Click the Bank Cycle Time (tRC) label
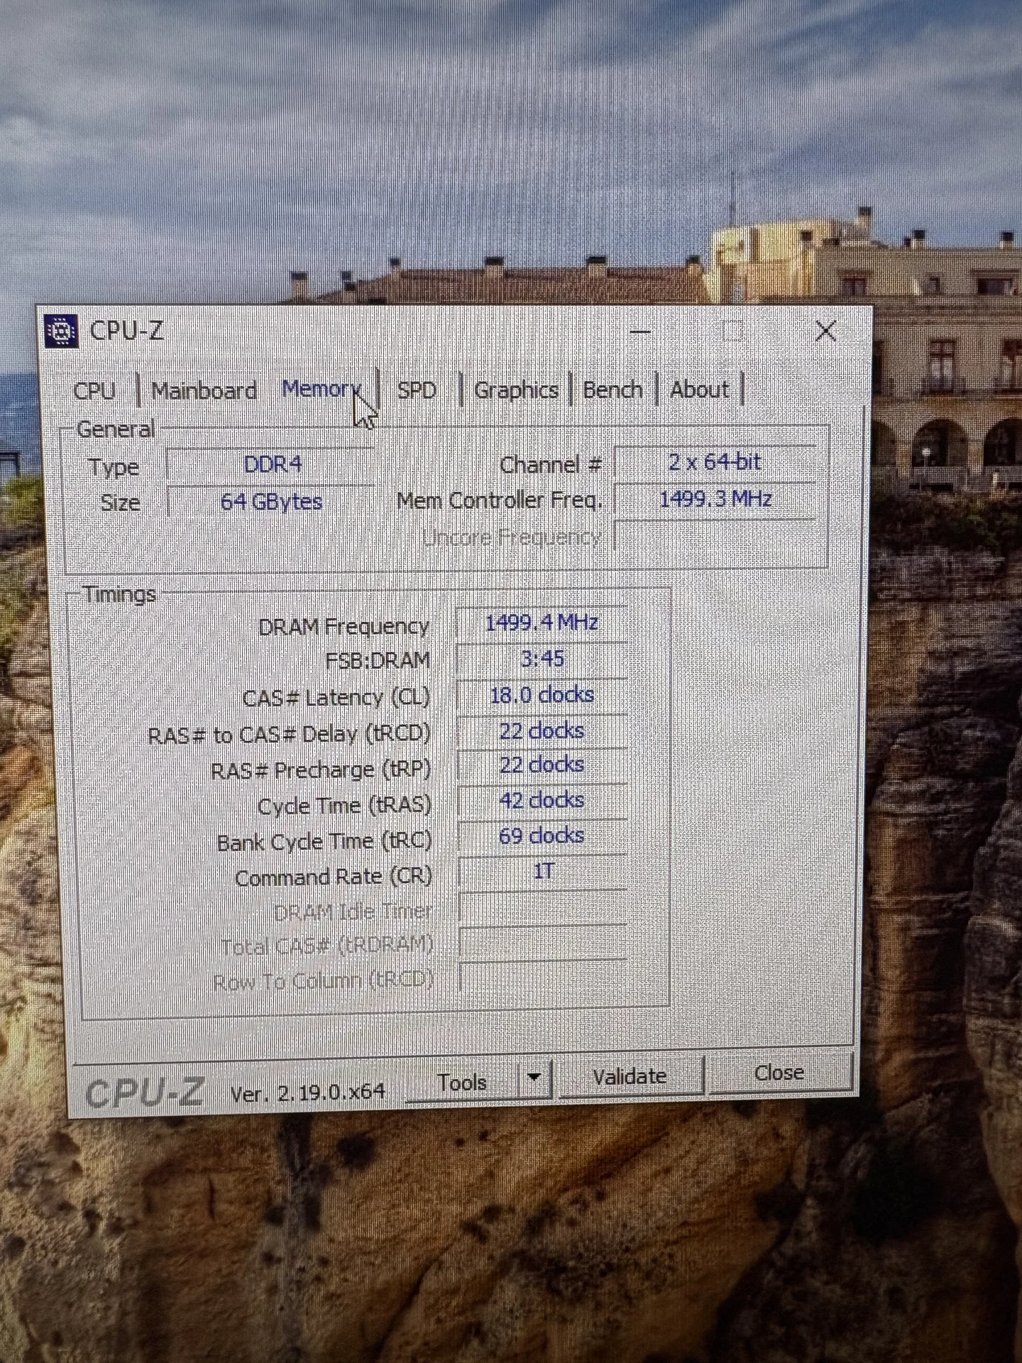The image size is (1022, 1363). click(x=324, y=843)
